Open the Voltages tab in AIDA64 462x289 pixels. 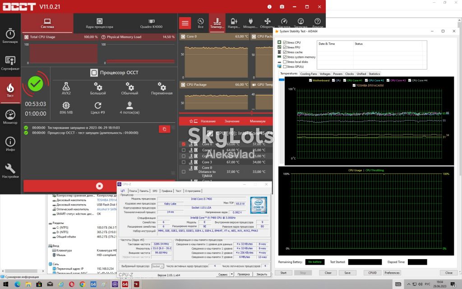point(325,74)
